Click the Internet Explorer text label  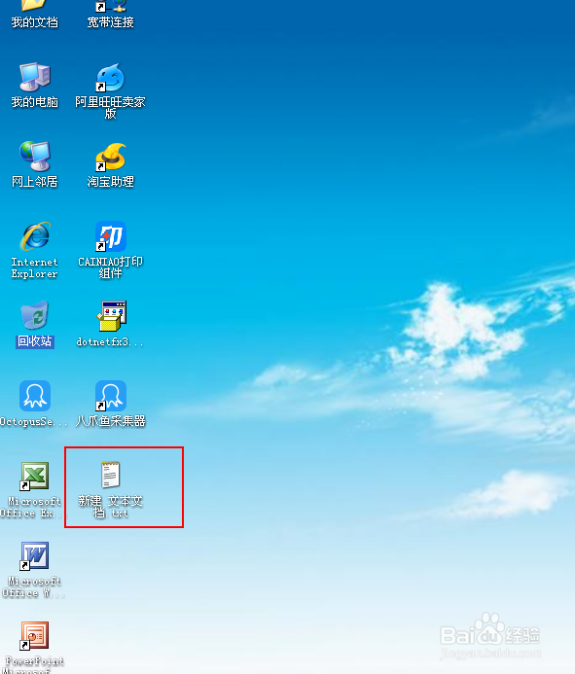click(x=34, y=267)
